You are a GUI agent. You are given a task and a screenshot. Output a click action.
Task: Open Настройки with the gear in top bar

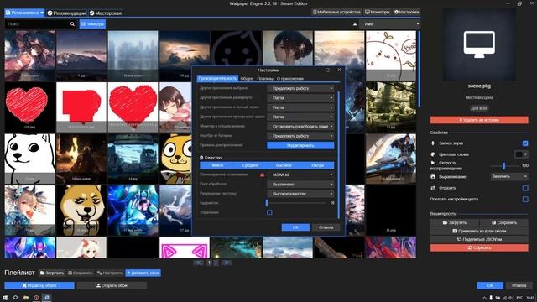point(406,12)
